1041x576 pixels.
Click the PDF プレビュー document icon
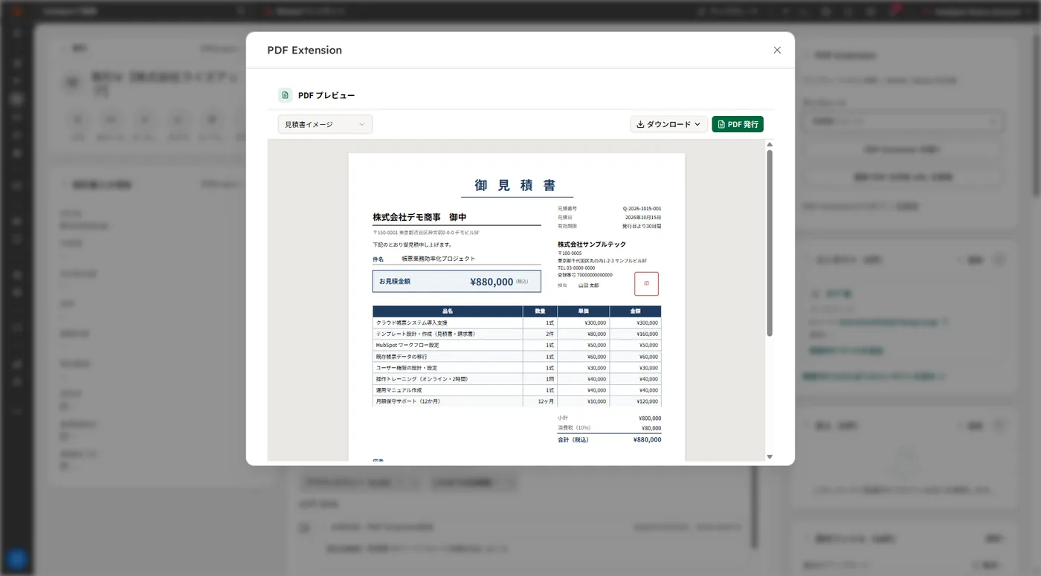[x=285, y=95]
